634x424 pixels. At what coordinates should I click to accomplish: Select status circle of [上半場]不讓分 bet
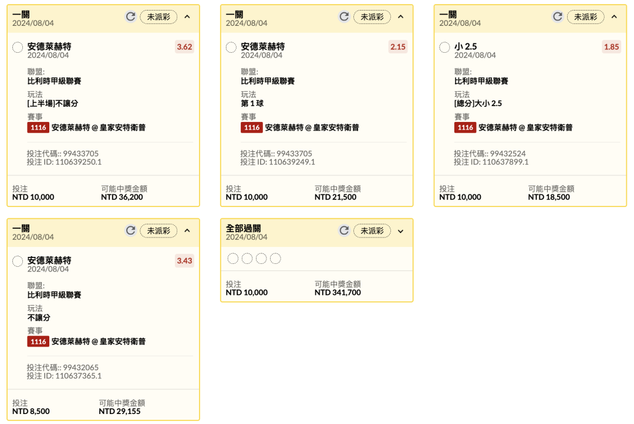[x=18, y=48]
